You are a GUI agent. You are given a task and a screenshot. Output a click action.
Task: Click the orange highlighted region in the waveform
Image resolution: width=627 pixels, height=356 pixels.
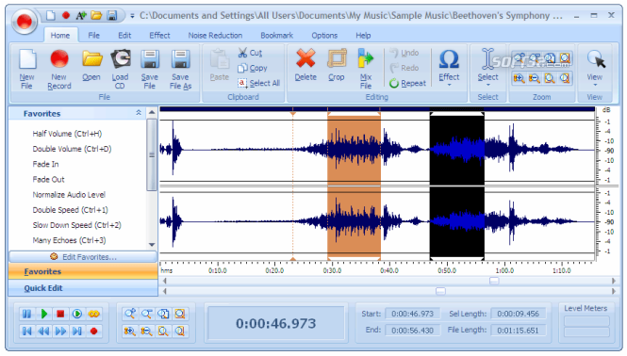point(354,186)
